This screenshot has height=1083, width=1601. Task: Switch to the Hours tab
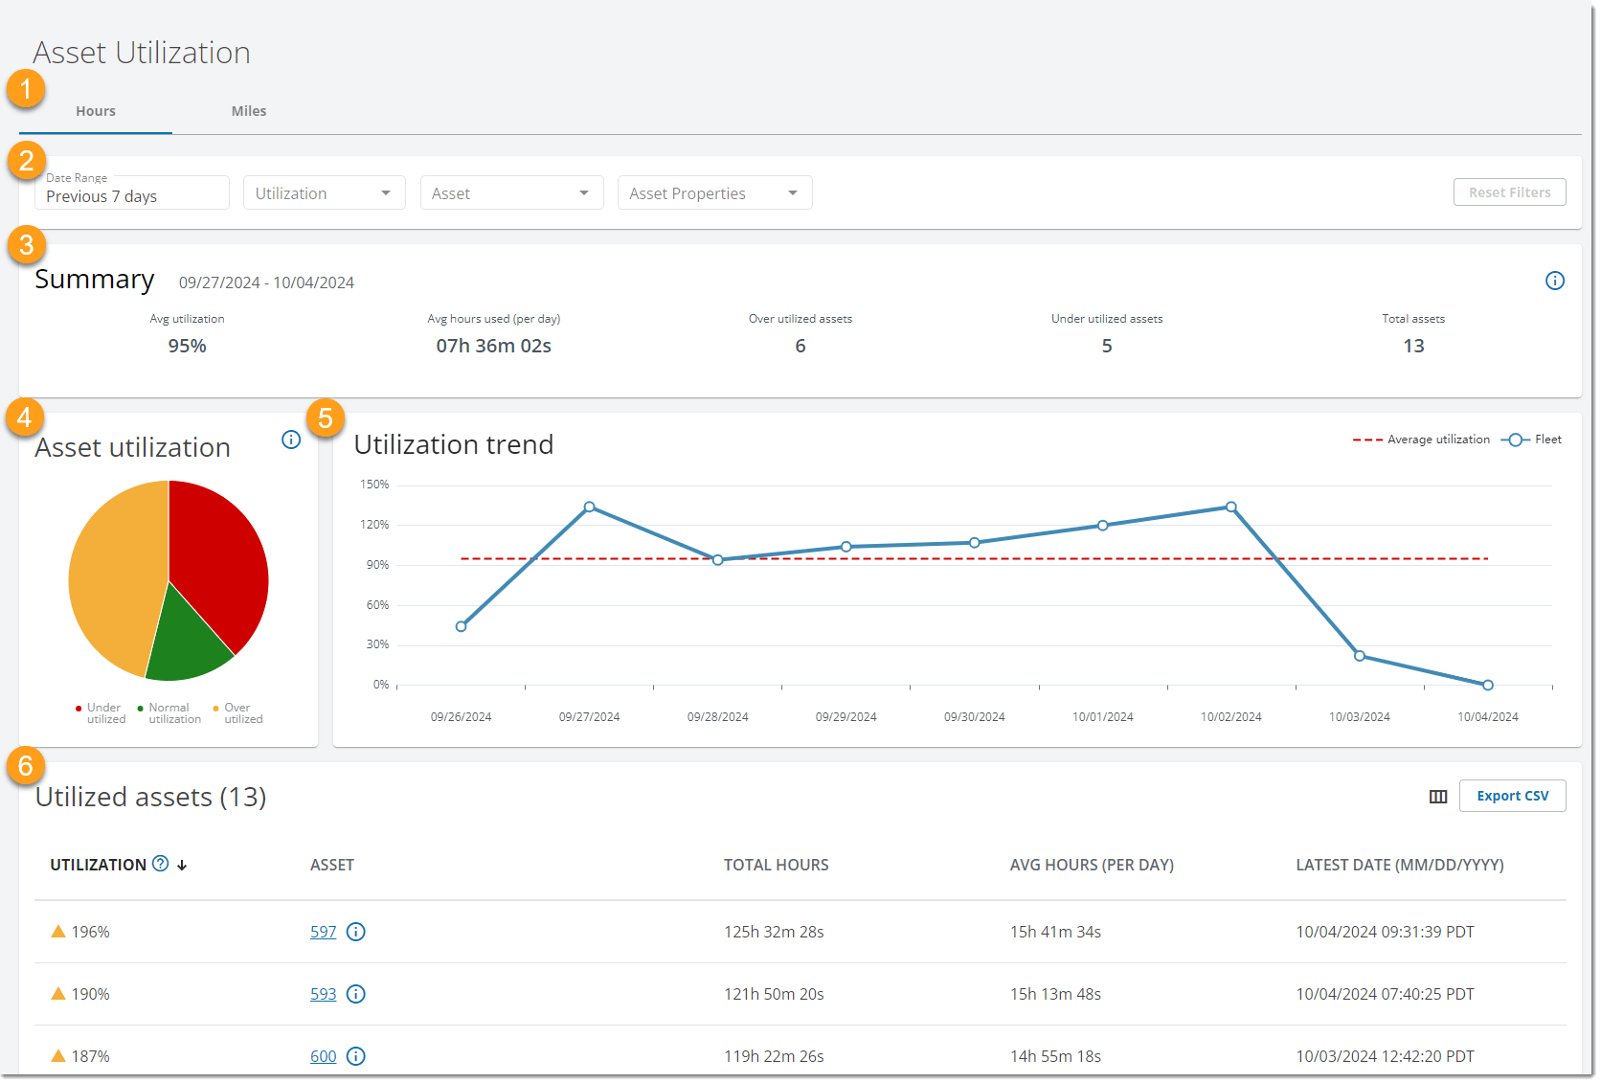96,111
